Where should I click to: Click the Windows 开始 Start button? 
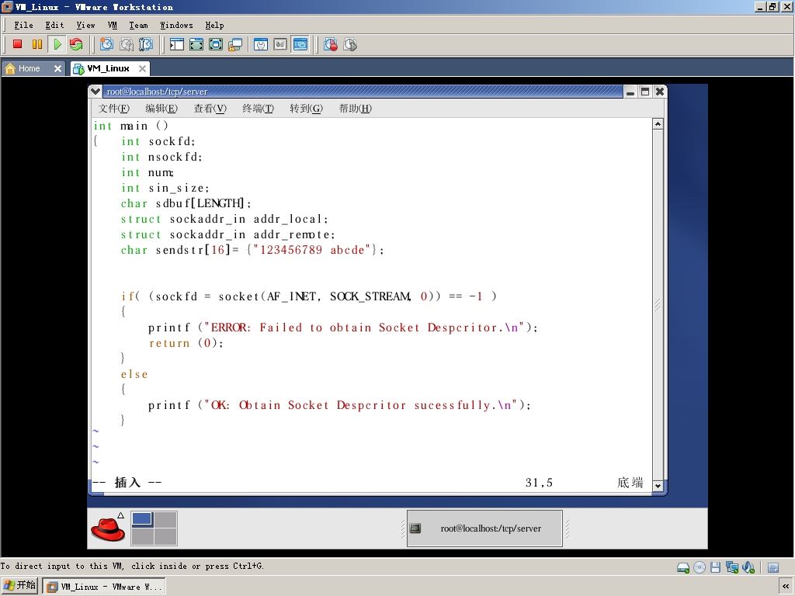click(19, 587)
